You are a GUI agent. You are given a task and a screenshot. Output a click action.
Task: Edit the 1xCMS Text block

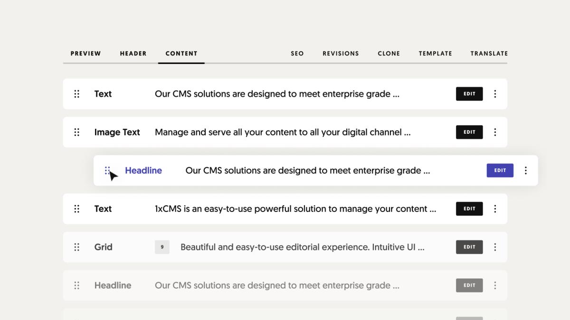coord(469,209)
